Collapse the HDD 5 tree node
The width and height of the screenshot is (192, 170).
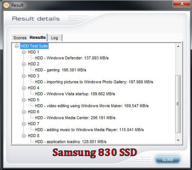pos(24,100)
